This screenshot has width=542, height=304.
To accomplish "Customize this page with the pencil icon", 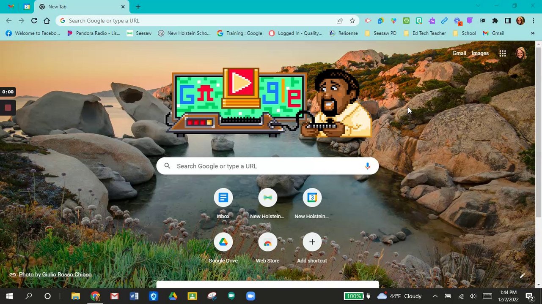I will (523, 276).
